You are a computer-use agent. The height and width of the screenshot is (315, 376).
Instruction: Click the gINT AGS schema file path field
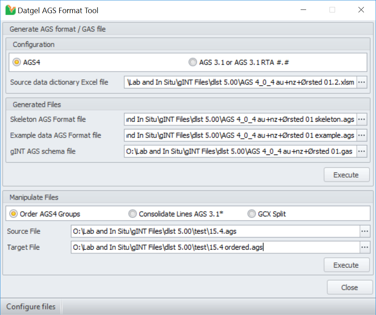[240, 151]
